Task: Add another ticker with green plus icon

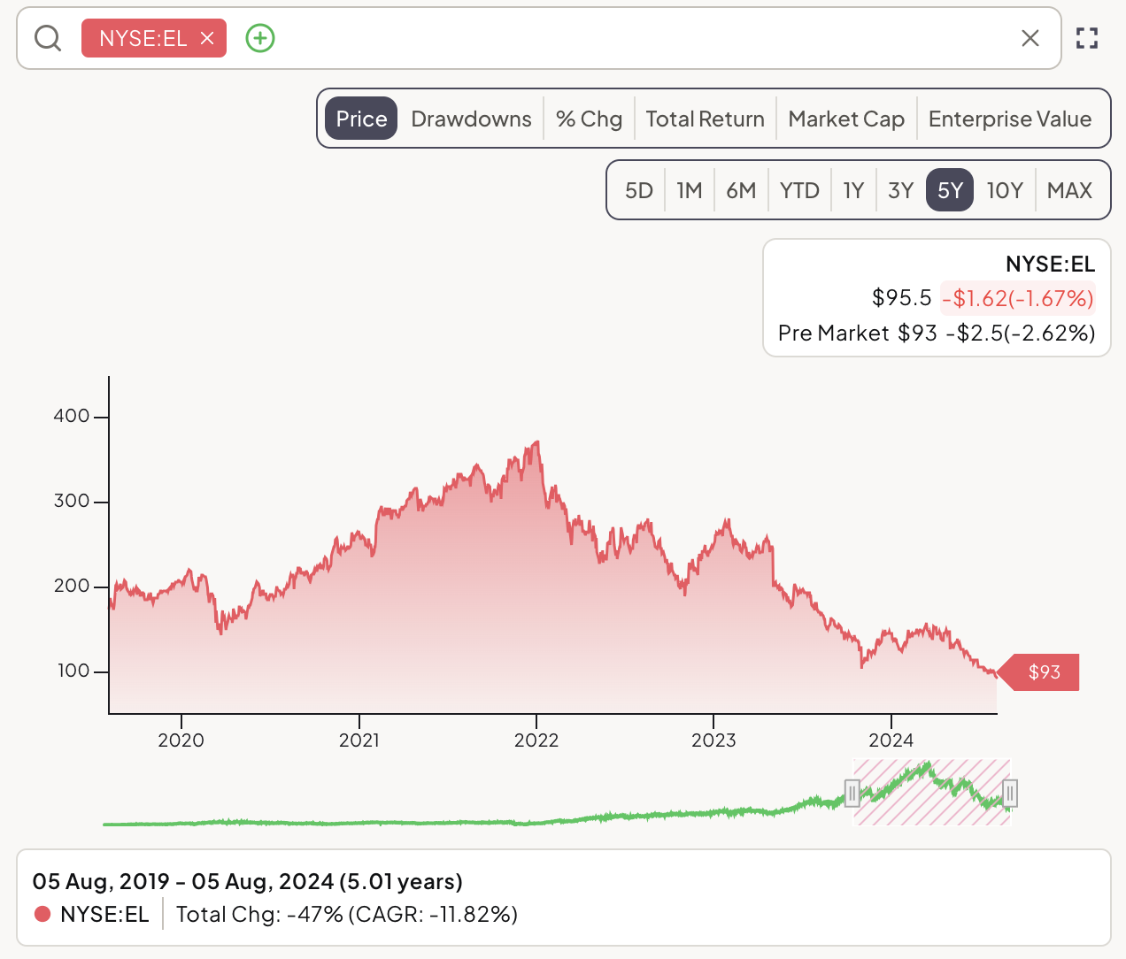Action: [x=260, y=38]
